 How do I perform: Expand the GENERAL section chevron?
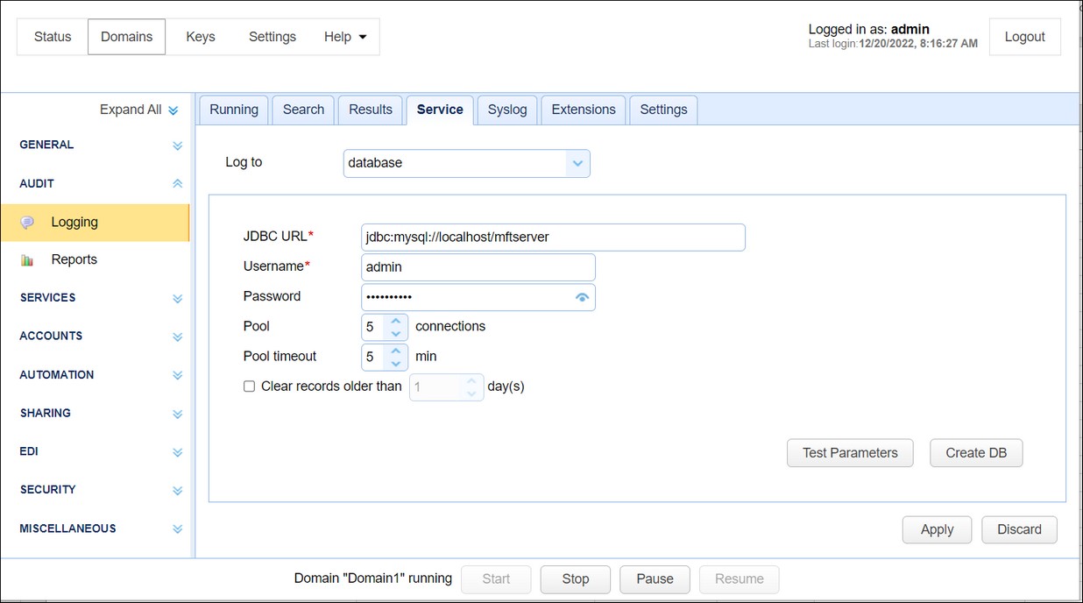[x=178, y=145]
